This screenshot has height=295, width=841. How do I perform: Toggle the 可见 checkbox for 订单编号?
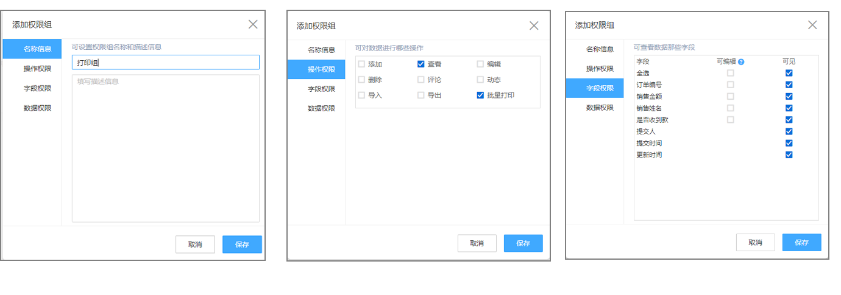(789, 85)
